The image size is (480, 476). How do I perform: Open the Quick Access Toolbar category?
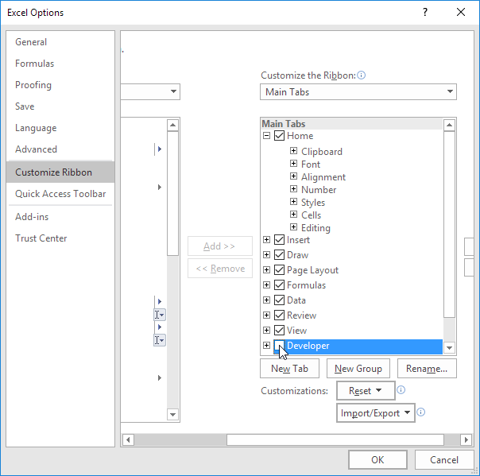(60, 193)
